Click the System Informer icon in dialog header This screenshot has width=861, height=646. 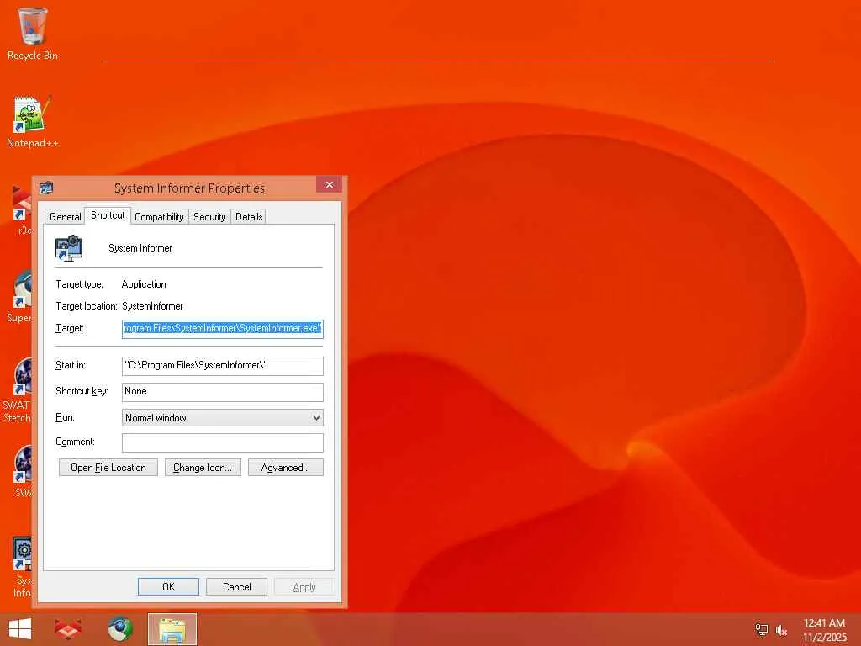click(x=69, y=248)
